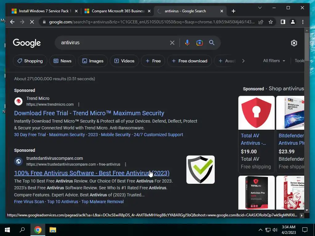This screenshot has width=315, height=236.
Task: Filter results by Videos
Action: tap(124, 61)
